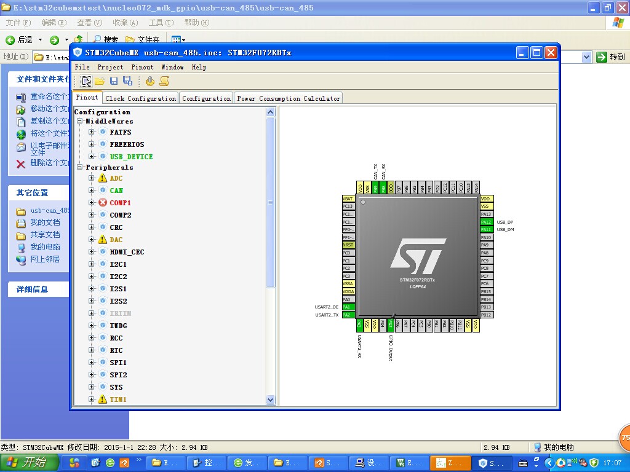The width and height of the screenshot is (630, 472).
Task: Click the Save As toolbar icon
Action: click(127, 81)
